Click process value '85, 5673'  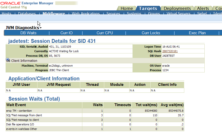point(55,56)
